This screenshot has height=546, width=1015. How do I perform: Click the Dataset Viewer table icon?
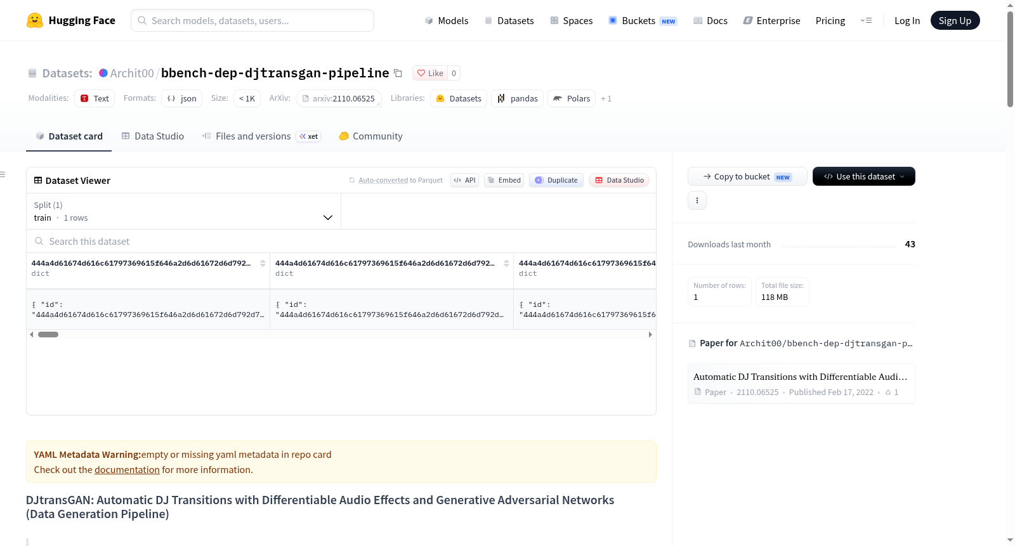pos(38,181)
